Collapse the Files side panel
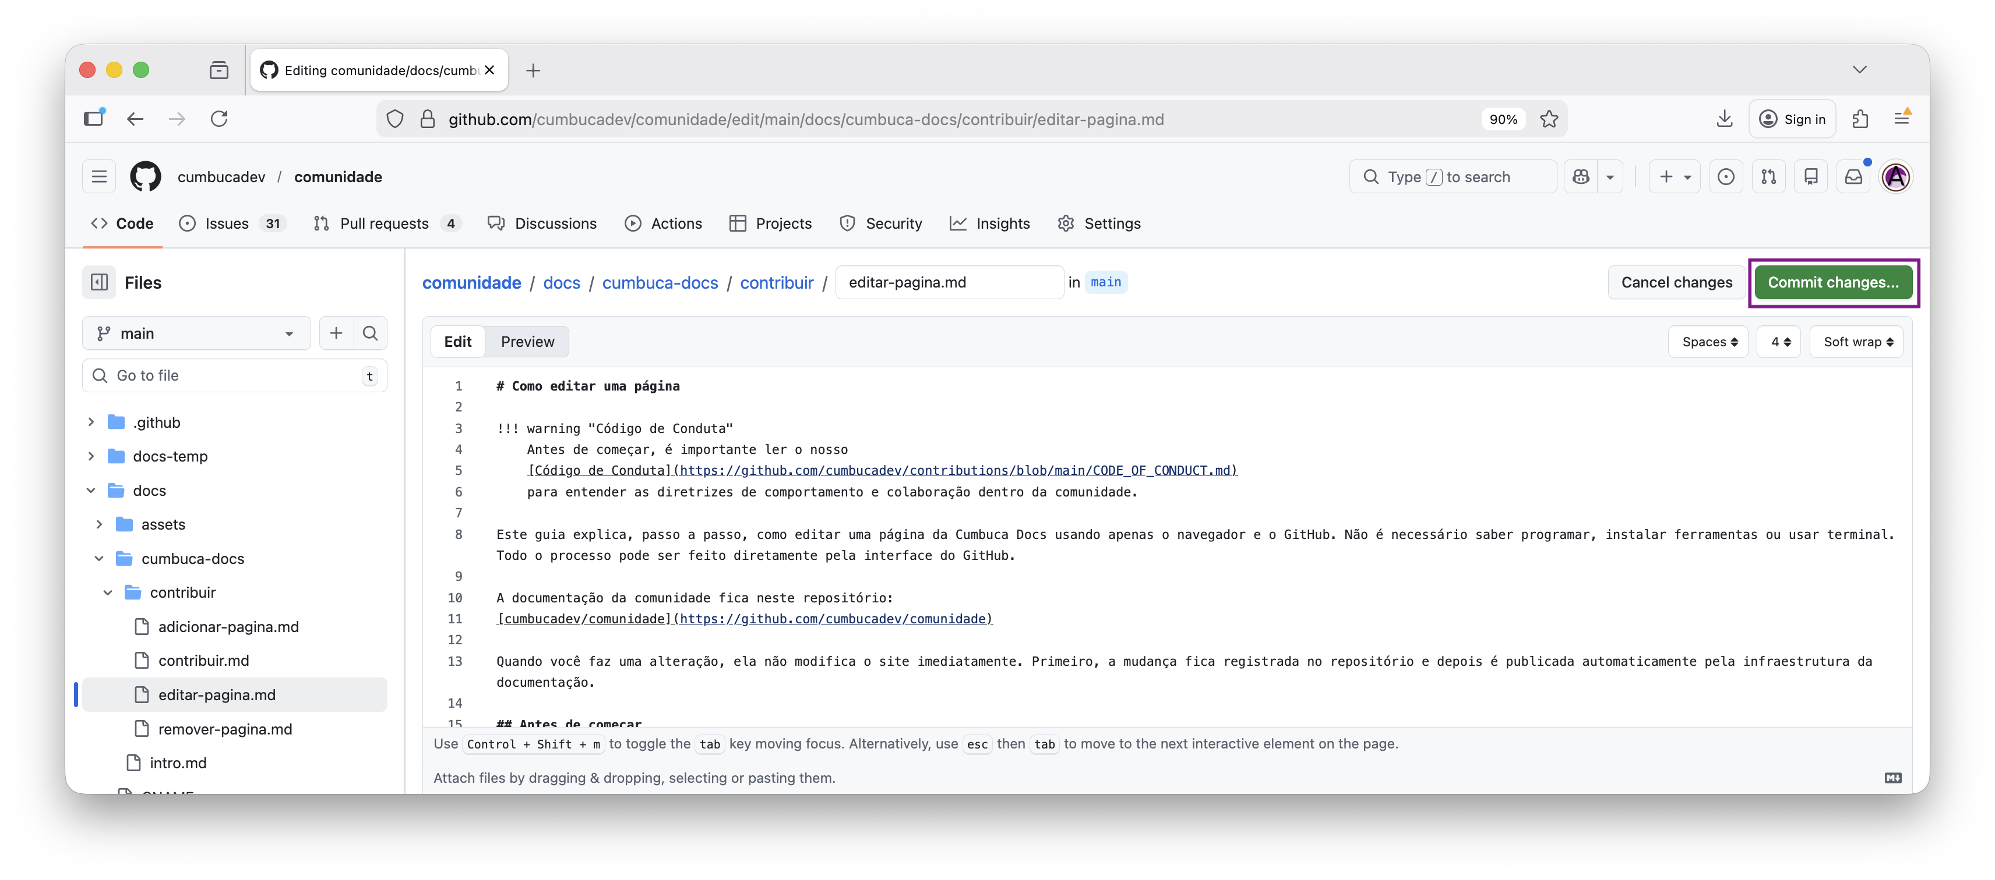The image size is (1995, 880). point(99,282)
